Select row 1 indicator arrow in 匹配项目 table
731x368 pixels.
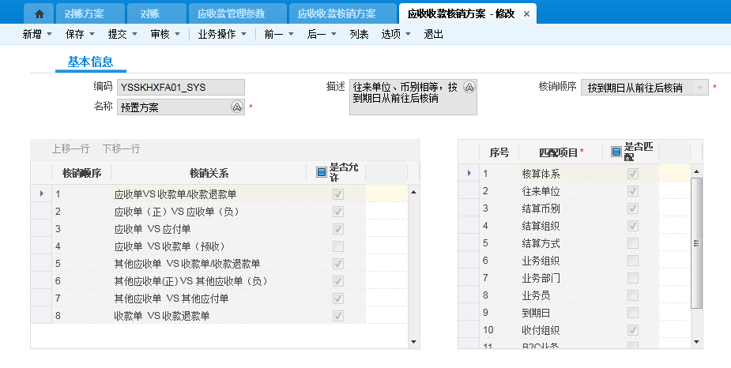coord(469,173)
